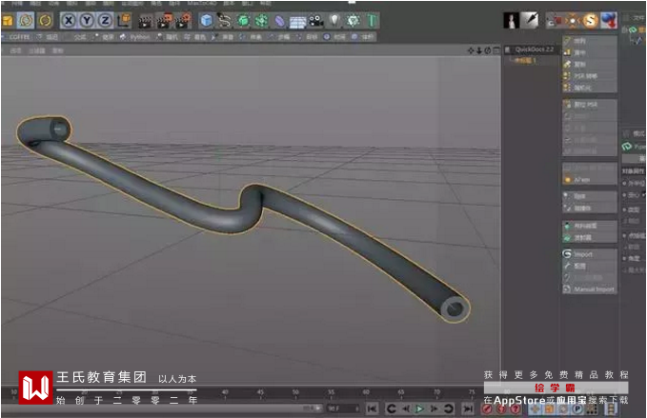Click the PSR 转移 button
Viewport: 647px width, 418px height.
[590, 76]
